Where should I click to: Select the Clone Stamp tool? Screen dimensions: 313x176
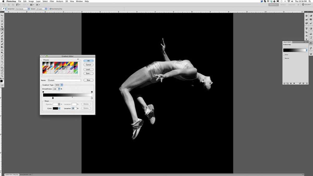[2, 39]
